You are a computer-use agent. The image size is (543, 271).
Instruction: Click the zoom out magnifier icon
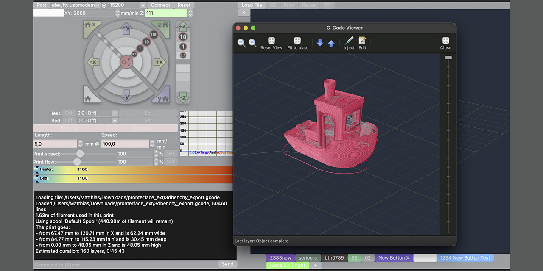[241, 43]
